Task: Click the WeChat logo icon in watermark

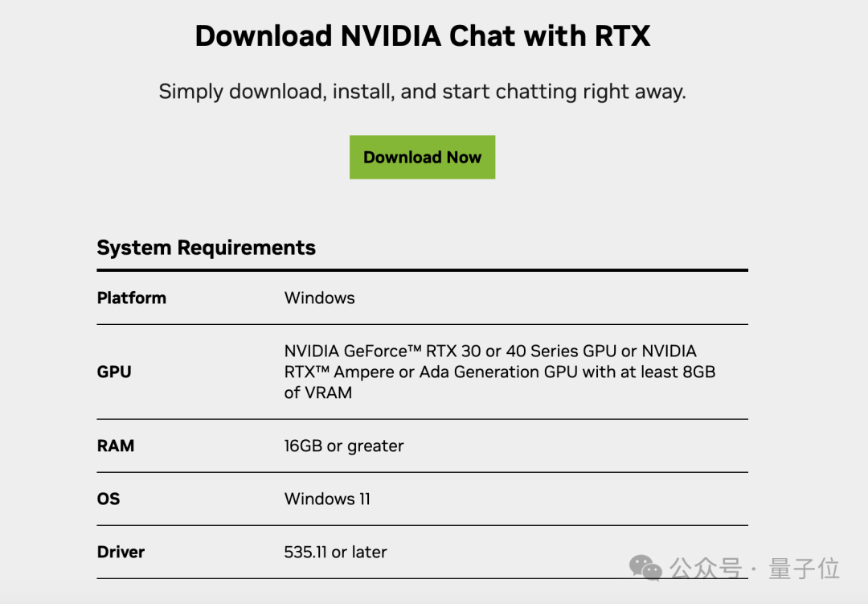Action: 645,568
